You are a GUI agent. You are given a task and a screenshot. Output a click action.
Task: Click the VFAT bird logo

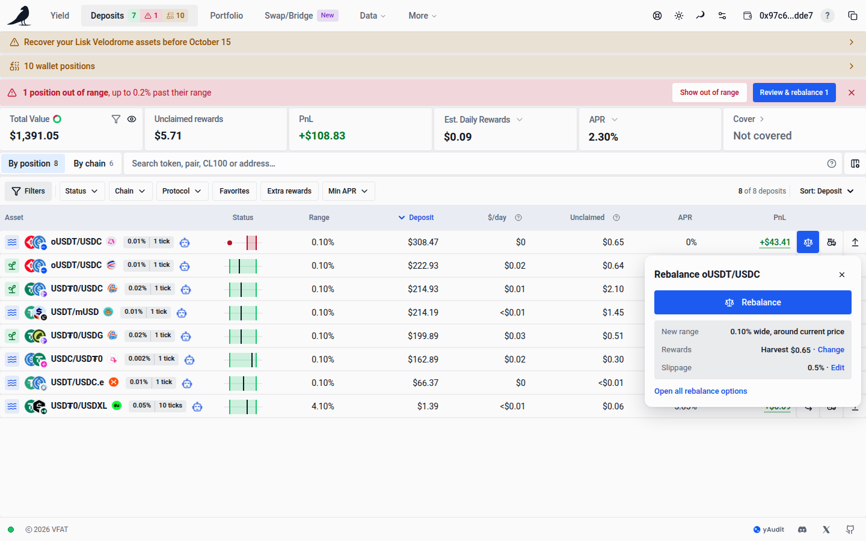[19, 16]
